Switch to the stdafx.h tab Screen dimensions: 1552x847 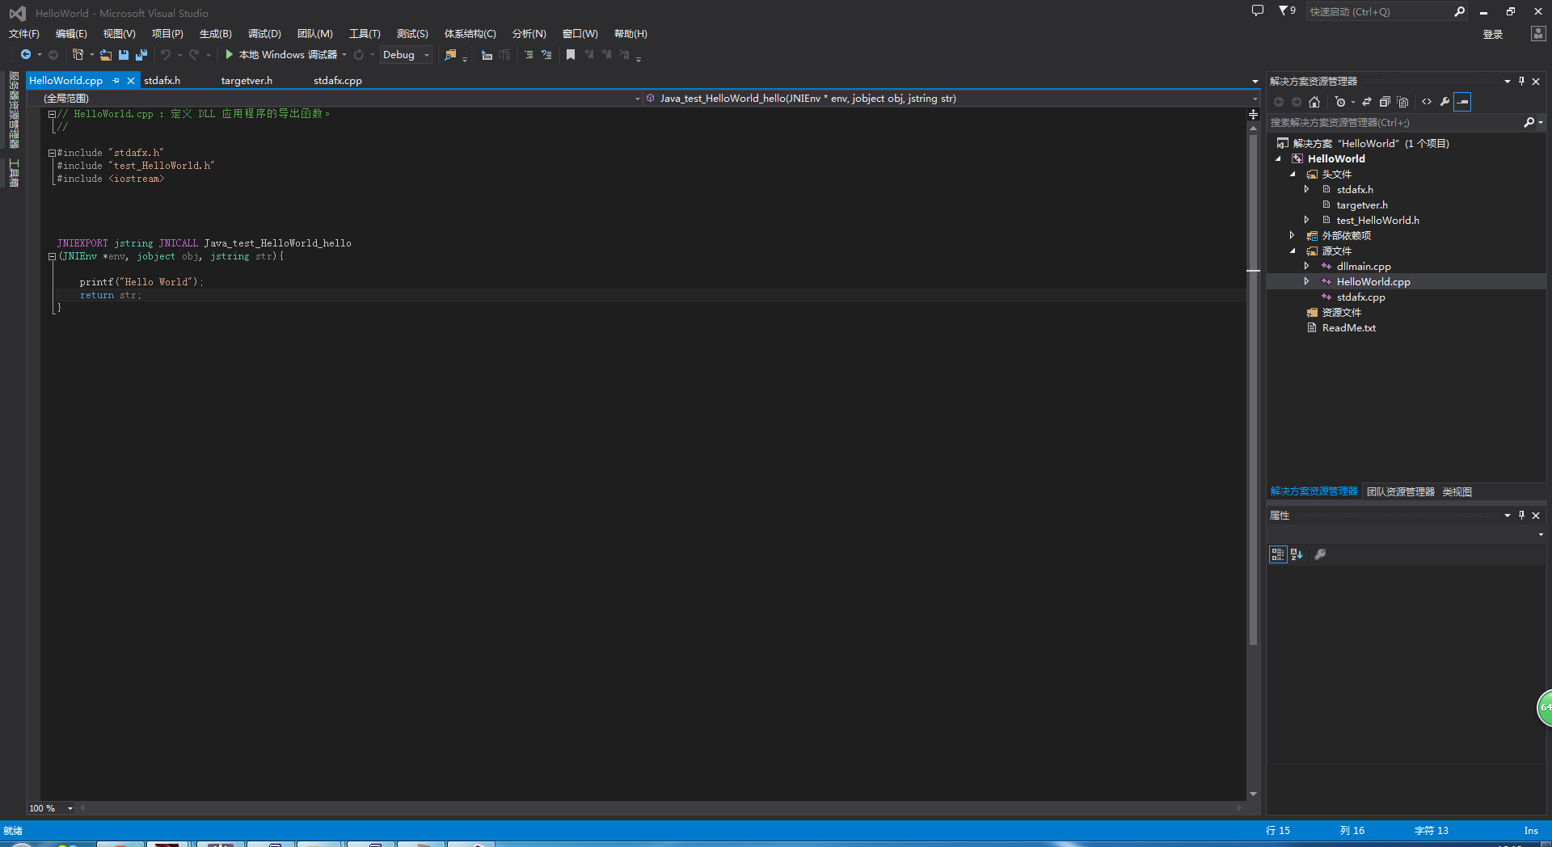162,81
